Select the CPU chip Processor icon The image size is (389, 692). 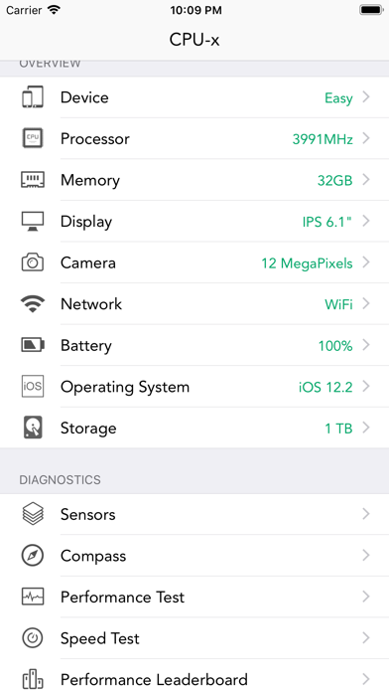click(x=33, y=138)
